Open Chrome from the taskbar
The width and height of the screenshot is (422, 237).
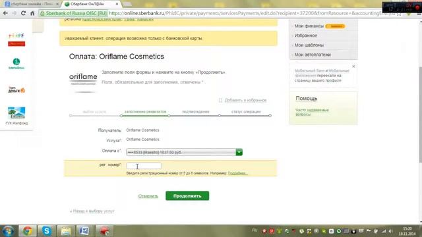click(27, 231)
